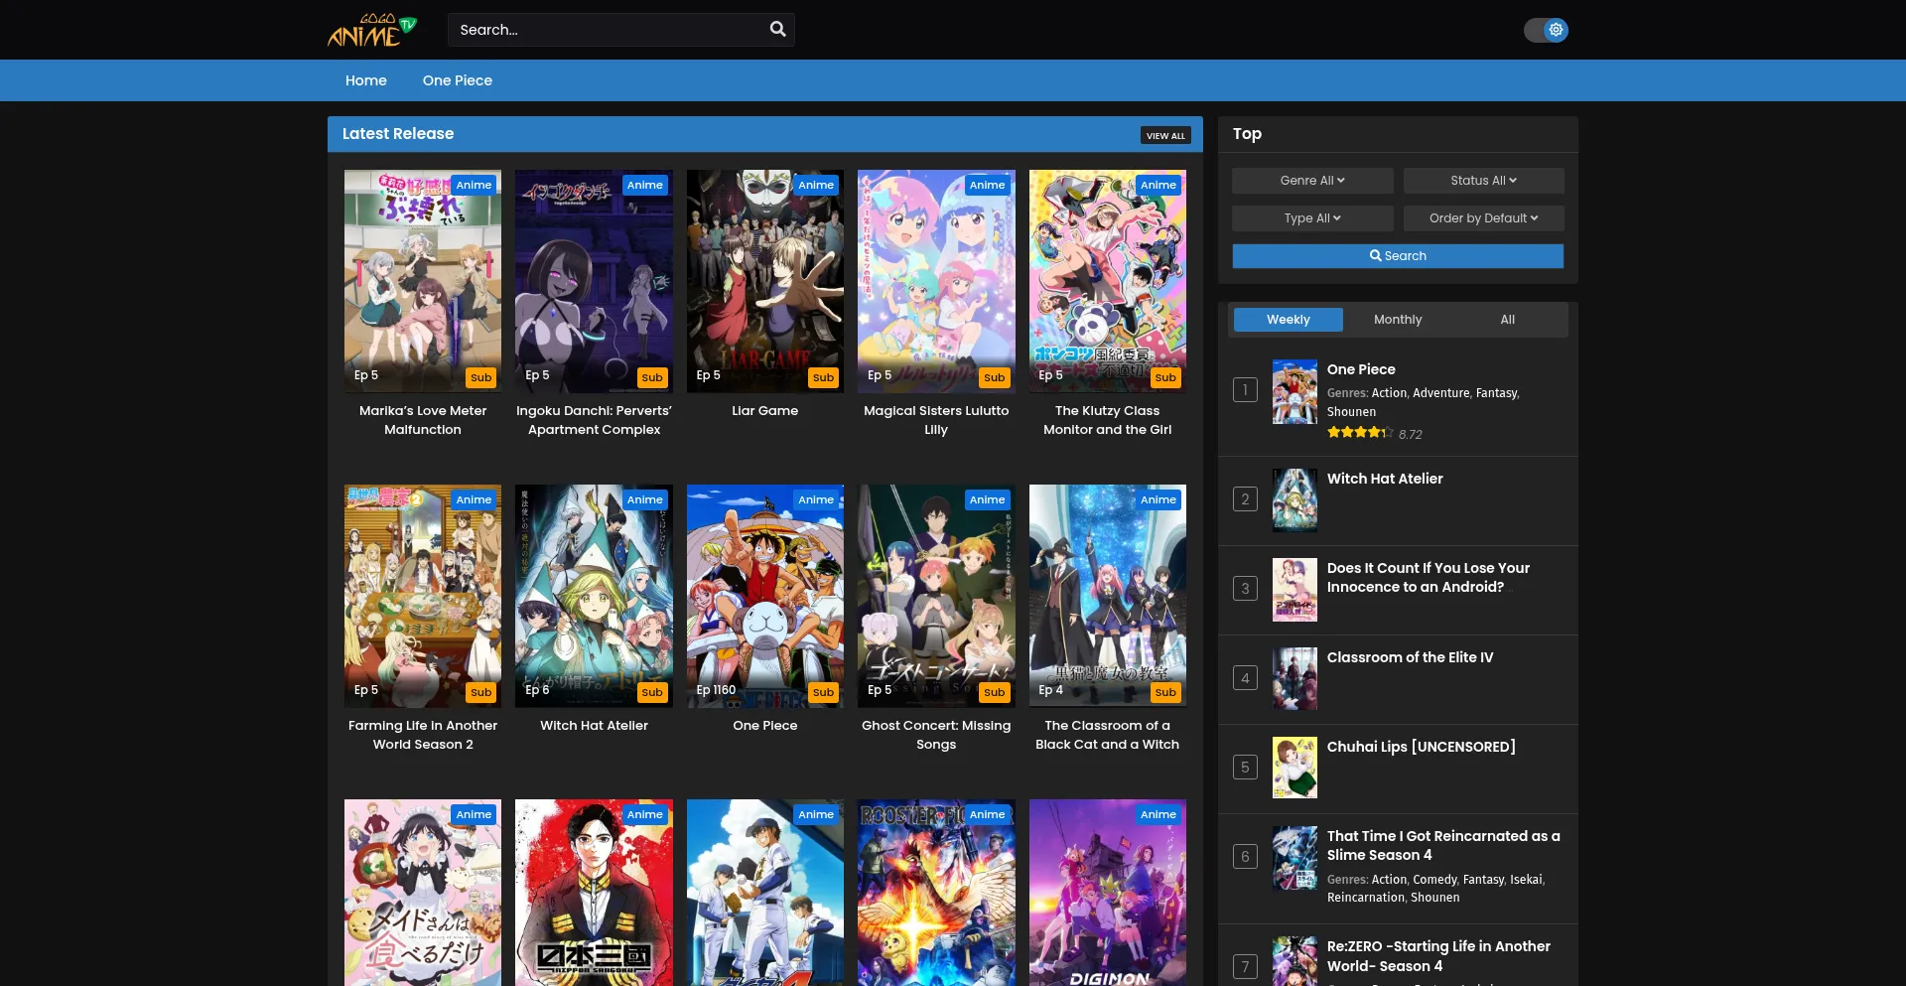
Task: Open One Piece Ep 1160 poster
Action: (765, 596)
